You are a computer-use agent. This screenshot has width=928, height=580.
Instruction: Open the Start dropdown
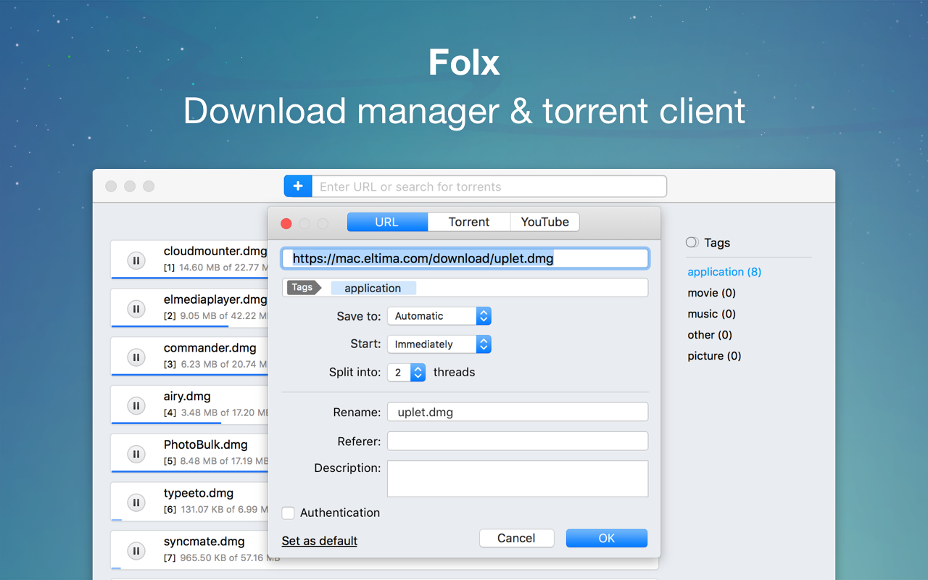point(439,344)
